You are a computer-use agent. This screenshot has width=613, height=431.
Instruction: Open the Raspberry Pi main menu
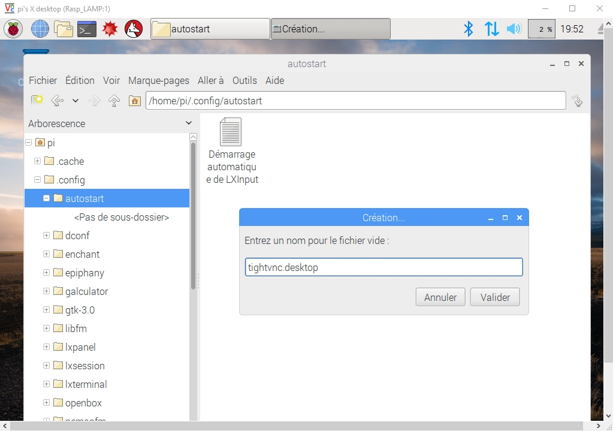[x=13, y=29]
